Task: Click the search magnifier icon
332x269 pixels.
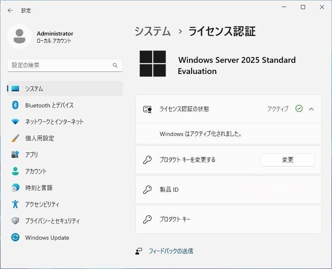Action: pyautogui.click(x=115, y=65)
